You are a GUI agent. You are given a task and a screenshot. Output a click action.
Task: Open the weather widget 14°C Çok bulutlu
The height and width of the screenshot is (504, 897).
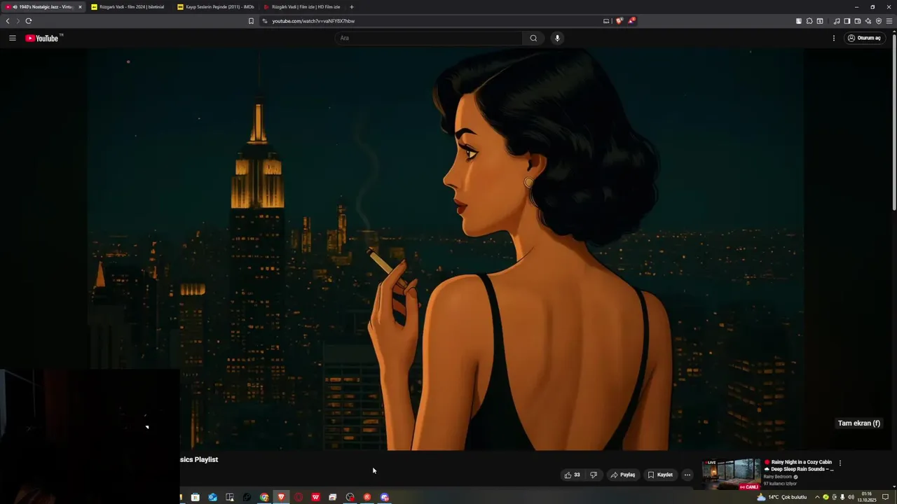pos(781,497)
